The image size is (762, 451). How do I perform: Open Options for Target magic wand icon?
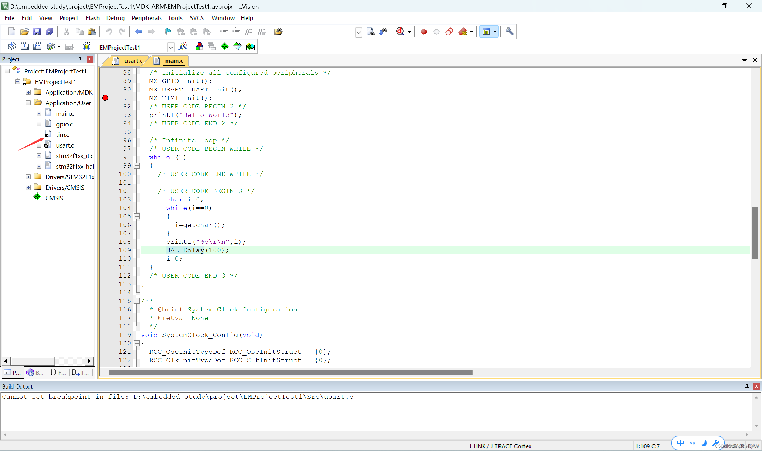(183, 47)
